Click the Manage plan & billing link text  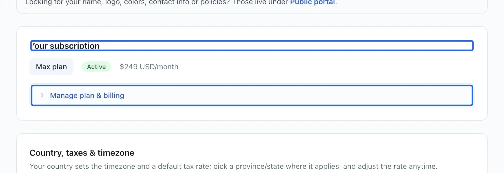coord(87,95)
